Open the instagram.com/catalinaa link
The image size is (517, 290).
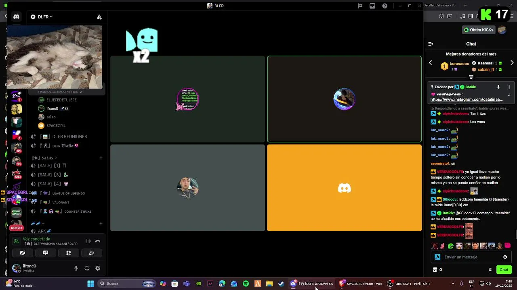(467, 99)
